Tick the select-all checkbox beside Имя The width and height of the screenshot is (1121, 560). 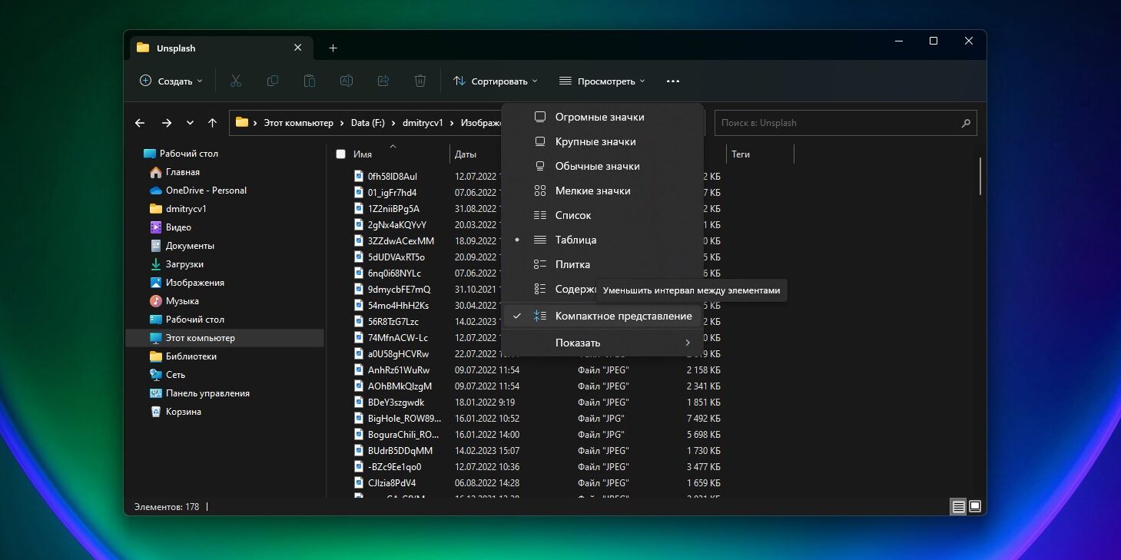coord(340,154)
